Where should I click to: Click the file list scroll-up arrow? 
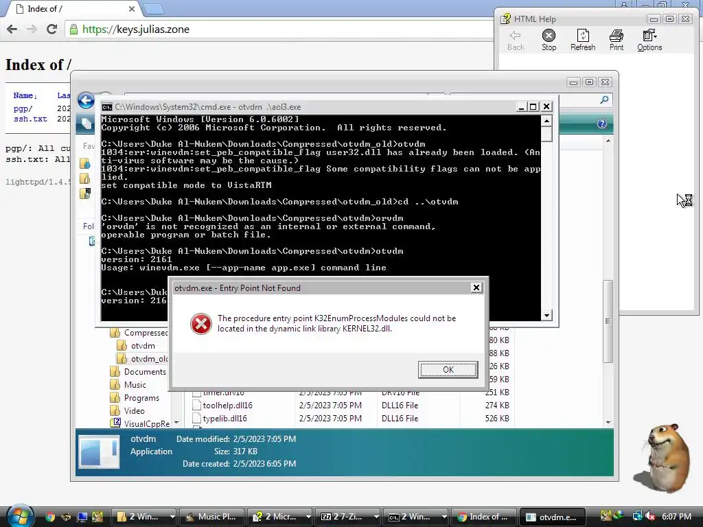pos(608,141)
